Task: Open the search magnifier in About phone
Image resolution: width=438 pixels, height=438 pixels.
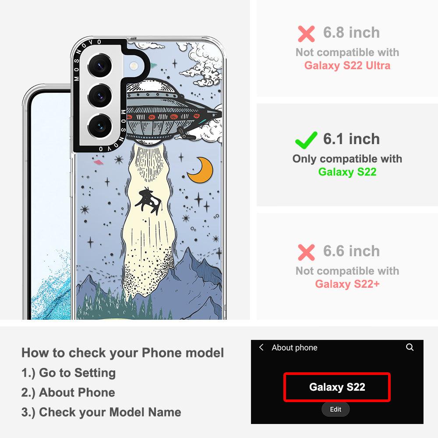Action: (410, 347)
